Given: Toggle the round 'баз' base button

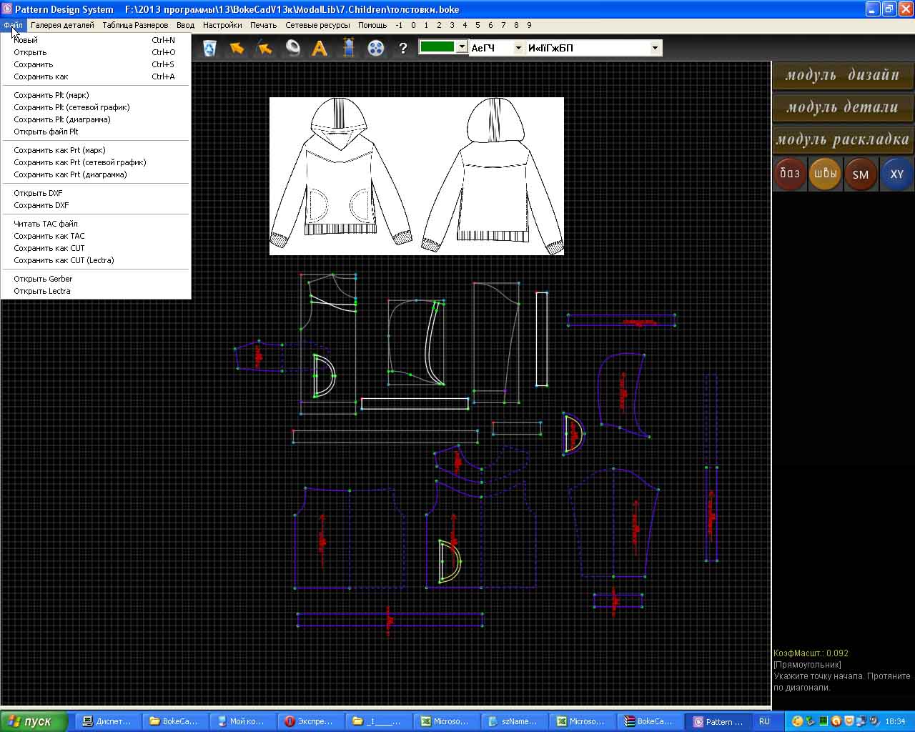Looking at the screenshot, I should coord(790,174).
